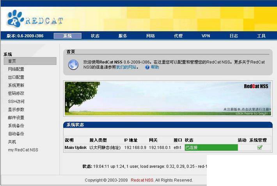Select 网络配置 in the sidebar
This screenshot has height=186, width=277.
[16, 69]
